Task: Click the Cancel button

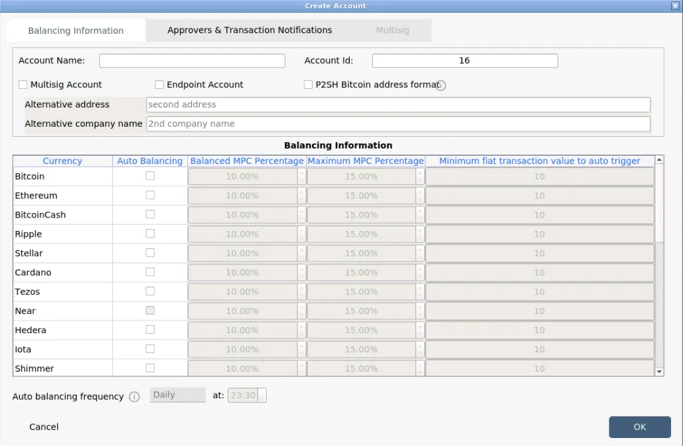Action: pyautogui.click(x=44, y=427)
